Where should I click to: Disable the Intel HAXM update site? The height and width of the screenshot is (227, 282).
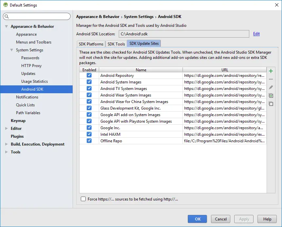(x=89, y=134)
